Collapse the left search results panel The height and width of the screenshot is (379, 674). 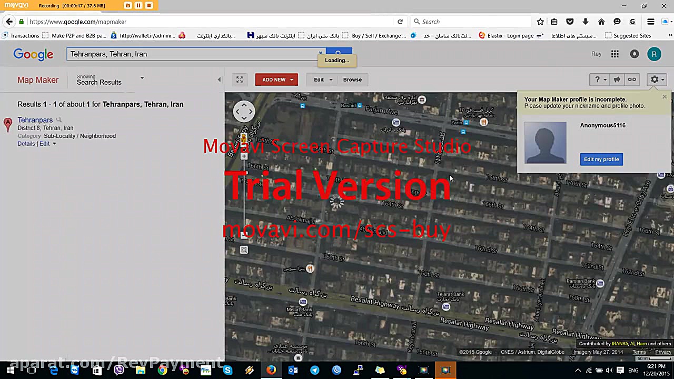[x=219, y=79]
